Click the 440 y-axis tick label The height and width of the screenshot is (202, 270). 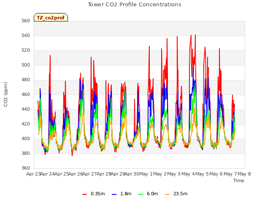(26, 109)
